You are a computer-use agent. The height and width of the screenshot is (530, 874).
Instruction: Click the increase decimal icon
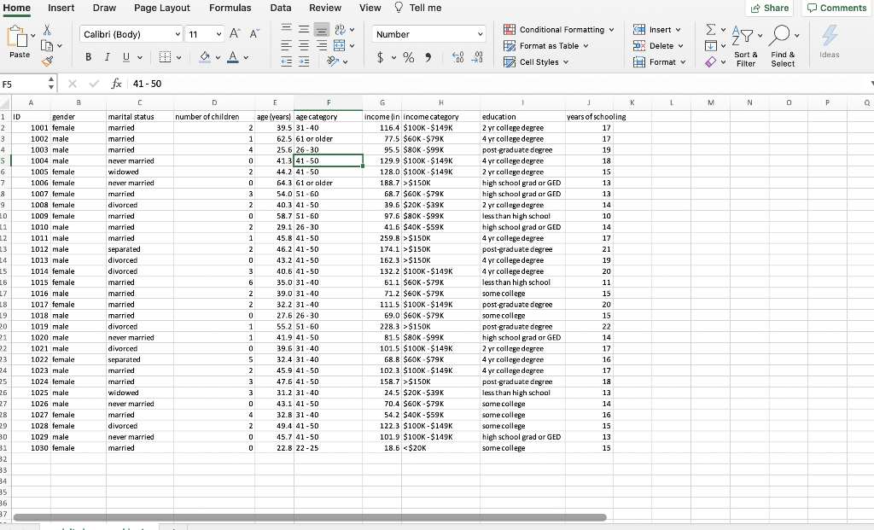tap(457, 58)
